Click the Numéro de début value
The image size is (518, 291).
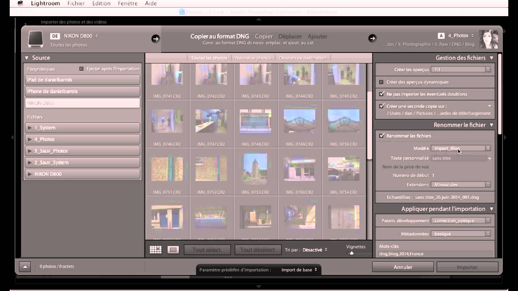(x=433, y=175)
